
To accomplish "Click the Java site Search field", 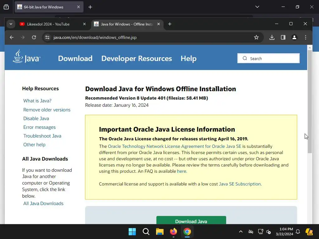I will (x=268, y=58).
